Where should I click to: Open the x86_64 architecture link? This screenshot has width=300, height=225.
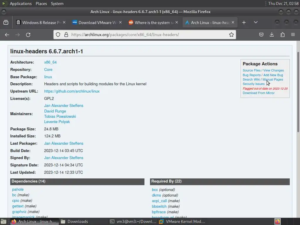(50, 62)
